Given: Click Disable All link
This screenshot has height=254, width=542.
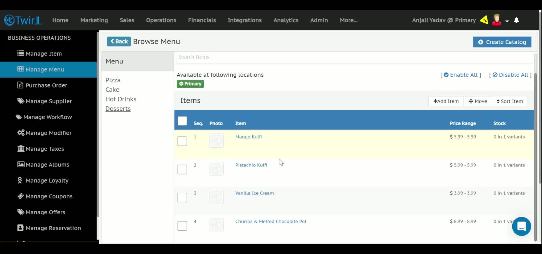Looking at the screenshot, I should pos(510,75).
